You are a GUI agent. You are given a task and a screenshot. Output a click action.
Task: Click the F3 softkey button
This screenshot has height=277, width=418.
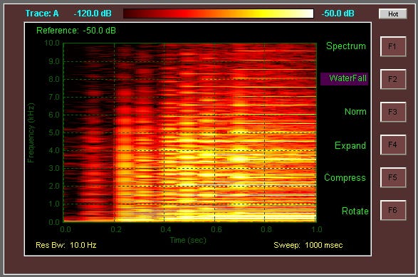click(x=393, y=112)
